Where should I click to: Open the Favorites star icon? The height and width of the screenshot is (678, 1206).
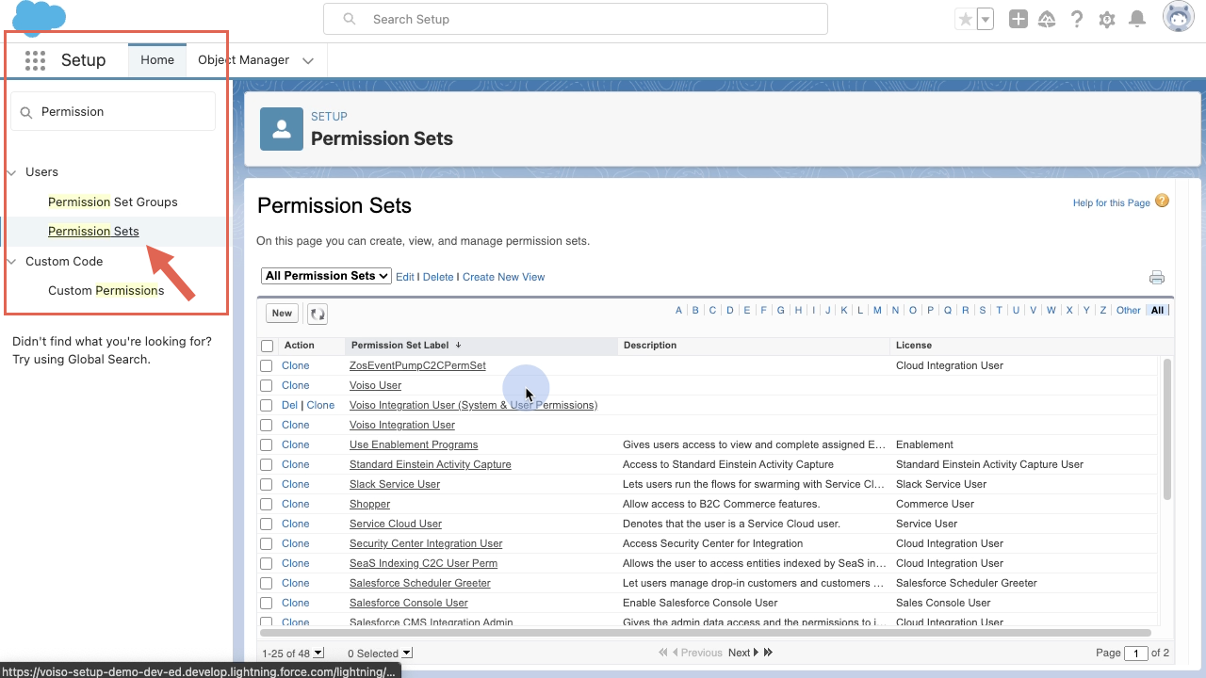click(965, 19)
